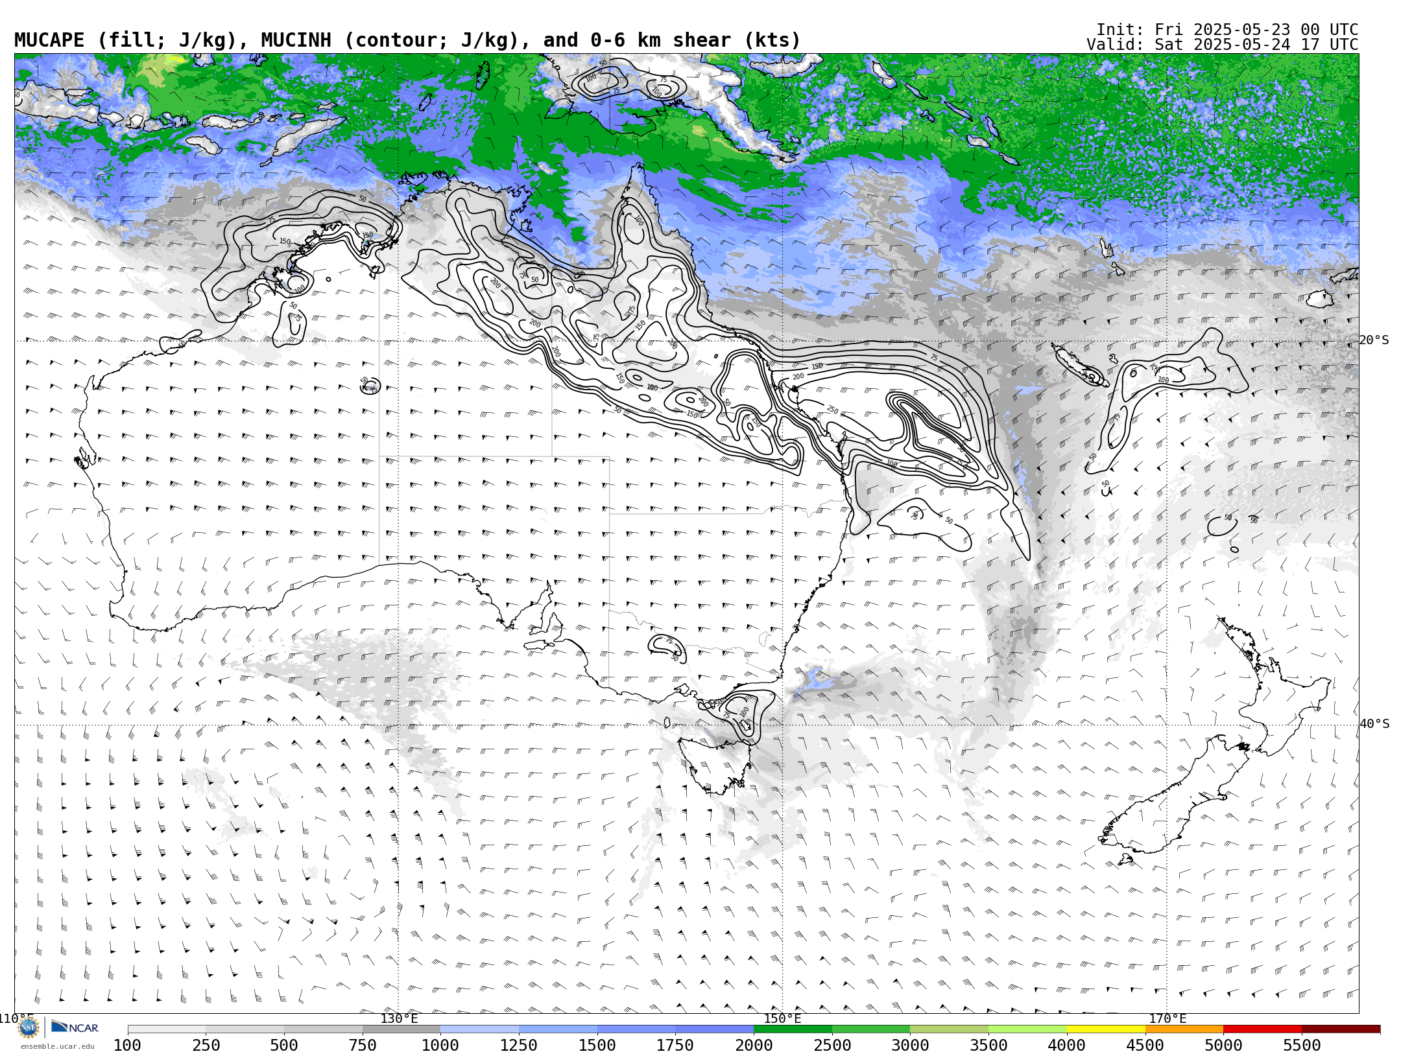
Task: Pick the medium green 2500–3000 colorbar swatch
Action: tap(871, 1029)
